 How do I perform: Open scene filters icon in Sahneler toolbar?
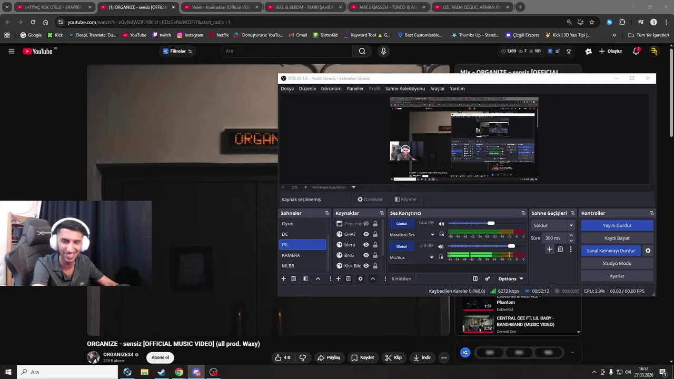click(305, 278)
